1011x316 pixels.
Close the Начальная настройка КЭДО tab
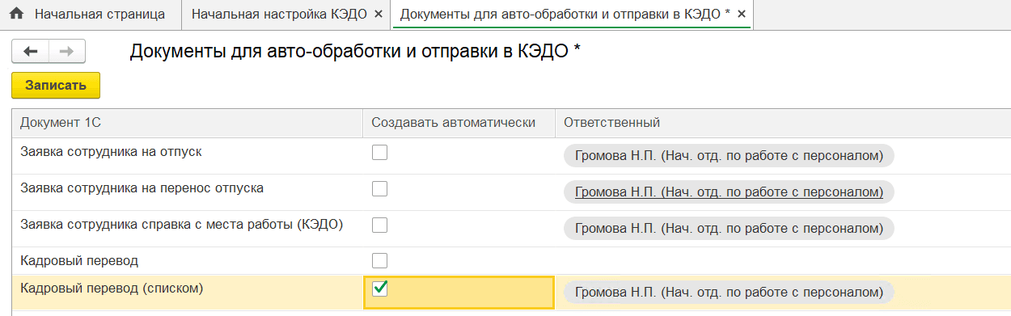(x=379, y=15)
